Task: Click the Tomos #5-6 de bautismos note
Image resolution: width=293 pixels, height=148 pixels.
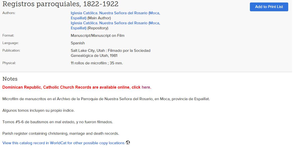Action: 58,122
